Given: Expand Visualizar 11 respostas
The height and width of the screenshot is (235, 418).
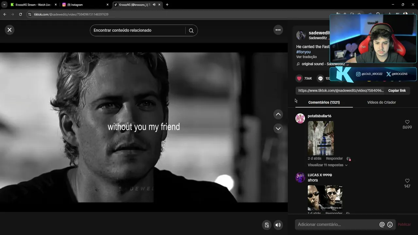Looking at the screenshot, I should coord(328,165).
